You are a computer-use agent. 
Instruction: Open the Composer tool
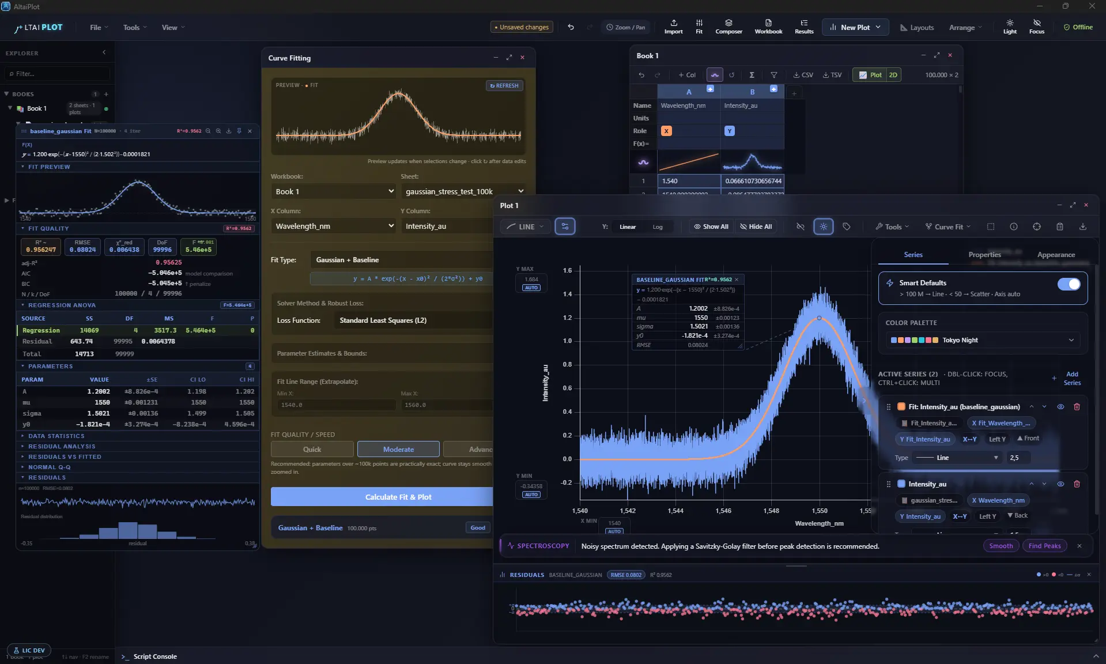(728, 27)
